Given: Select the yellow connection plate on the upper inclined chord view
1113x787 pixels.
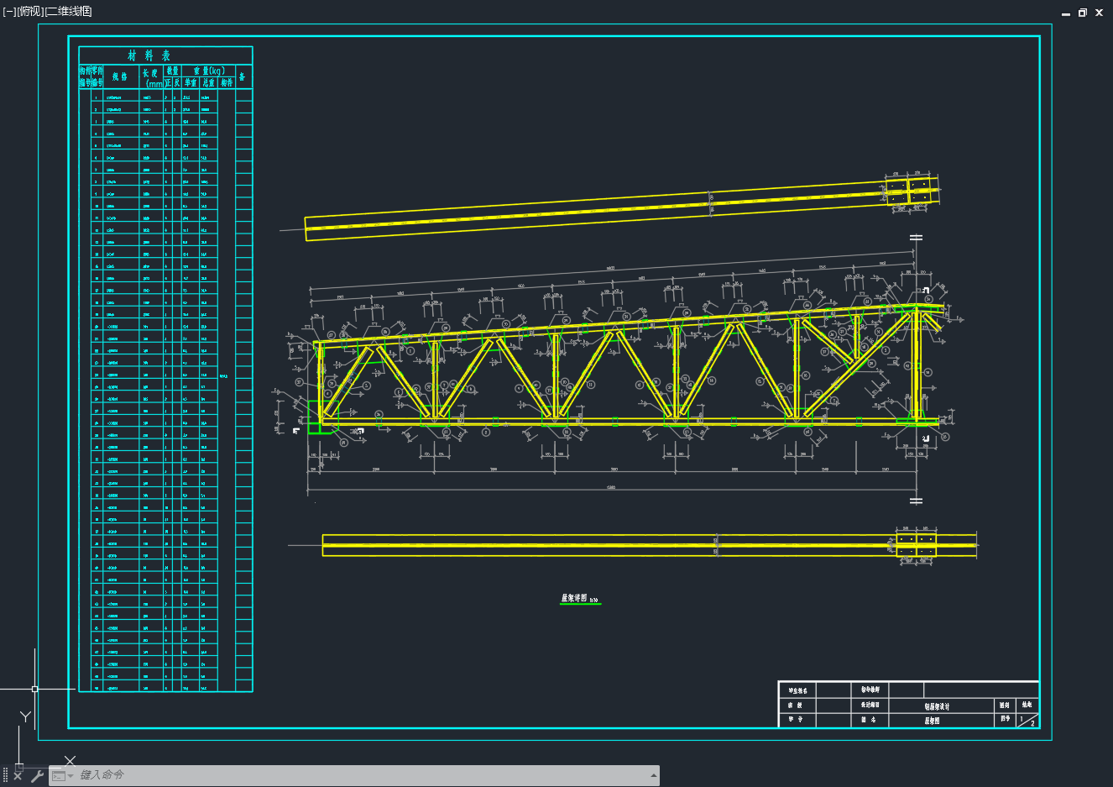Looking at the screenshot, I should pos(909,190).
